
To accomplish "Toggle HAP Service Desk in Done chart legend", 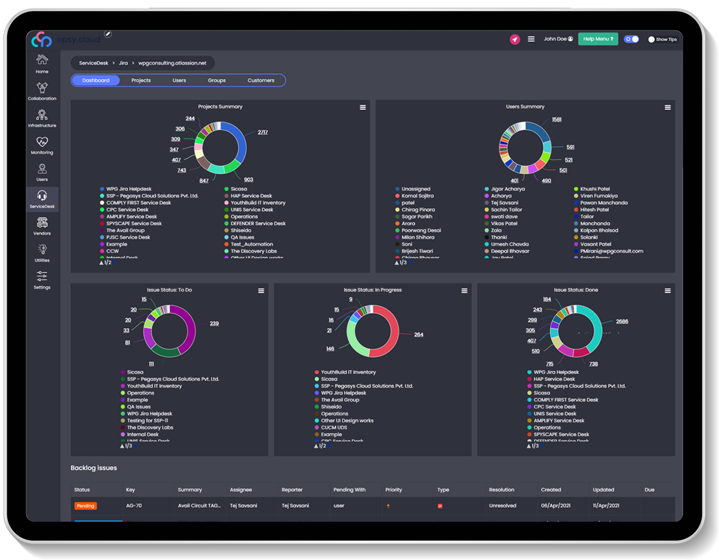I will (551, 379).
